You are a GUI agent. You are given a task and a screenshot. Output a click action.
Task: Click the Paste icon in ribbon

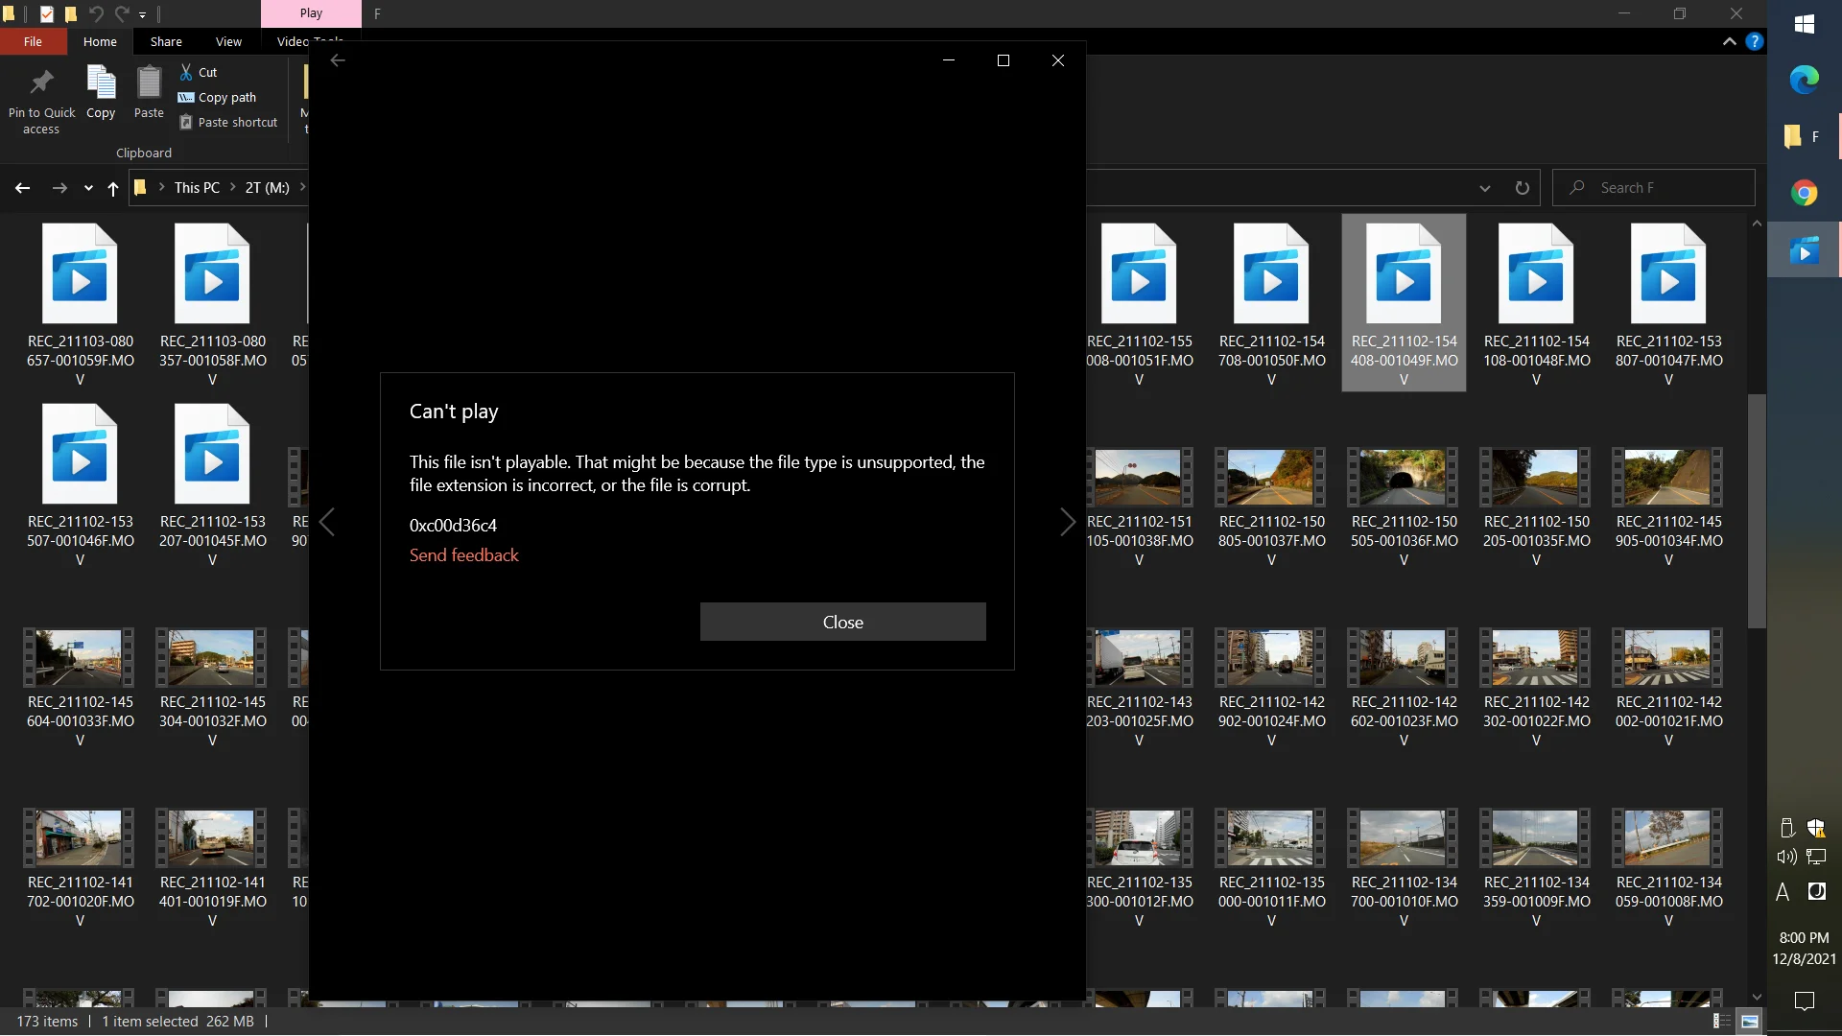pos(149,83)
